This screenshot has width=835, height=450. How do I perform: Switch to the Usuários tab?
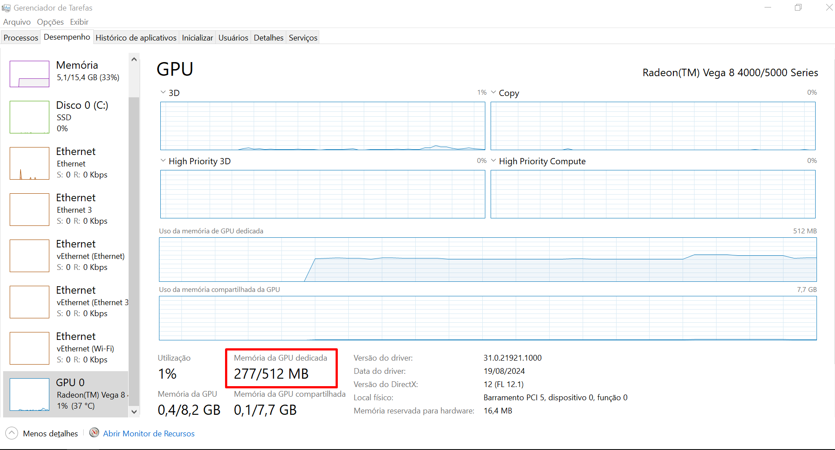point(233,38)
